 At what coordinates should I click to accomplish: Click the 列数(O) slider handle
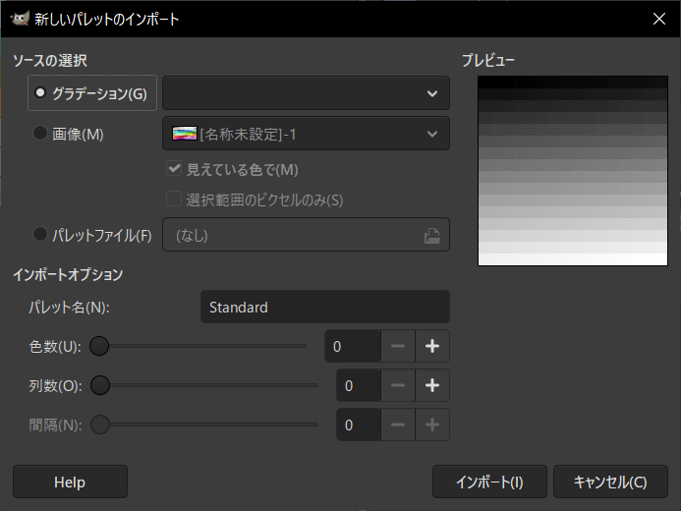coord(100,385)
